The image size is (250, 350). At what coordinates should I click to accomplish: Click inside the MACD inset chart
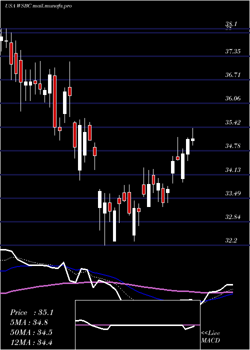(x=137, y=325)
